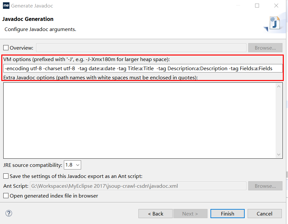Check Save settings as Ant script
Viewport: 288px width, 224px height.
tap(6, 176)
